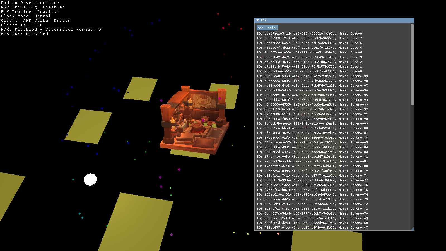The width and height of the screenshot is (446, 251).
Task: Click the Client Id: 1290 overlay text
Action: click(22, 25)
